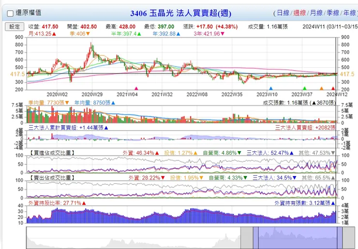Open the 設定 settings button
358x249 pixels.
pos(15,27)
